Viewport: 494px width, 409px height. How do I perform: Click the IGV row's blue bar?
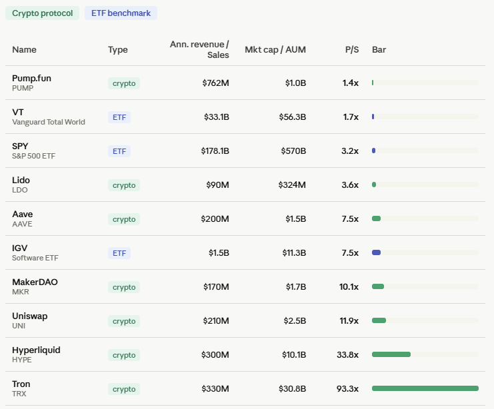[377, 252]
